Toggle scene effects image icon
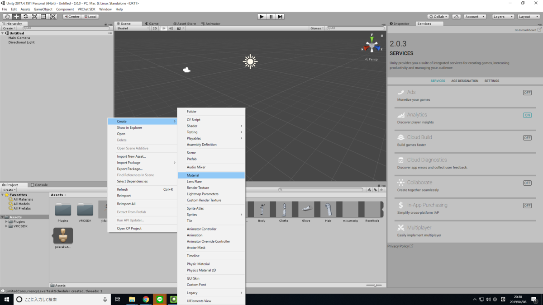This screenshot has height=305, width=543. pyautogui.click(x=179, y=28)
